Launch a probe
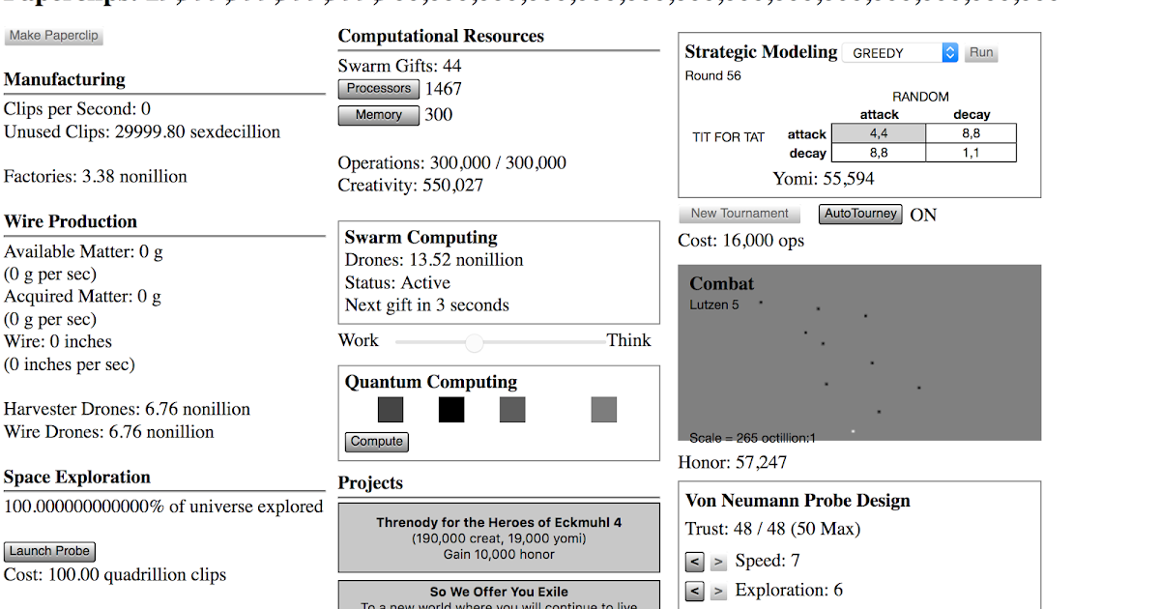Screen dimensions: 1160x609 click(50, 551)
